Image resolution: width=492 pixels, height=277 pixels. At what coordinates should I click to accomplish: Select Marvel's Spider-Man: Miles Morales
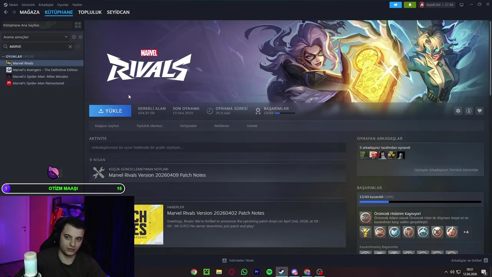(x=42, y=77)
